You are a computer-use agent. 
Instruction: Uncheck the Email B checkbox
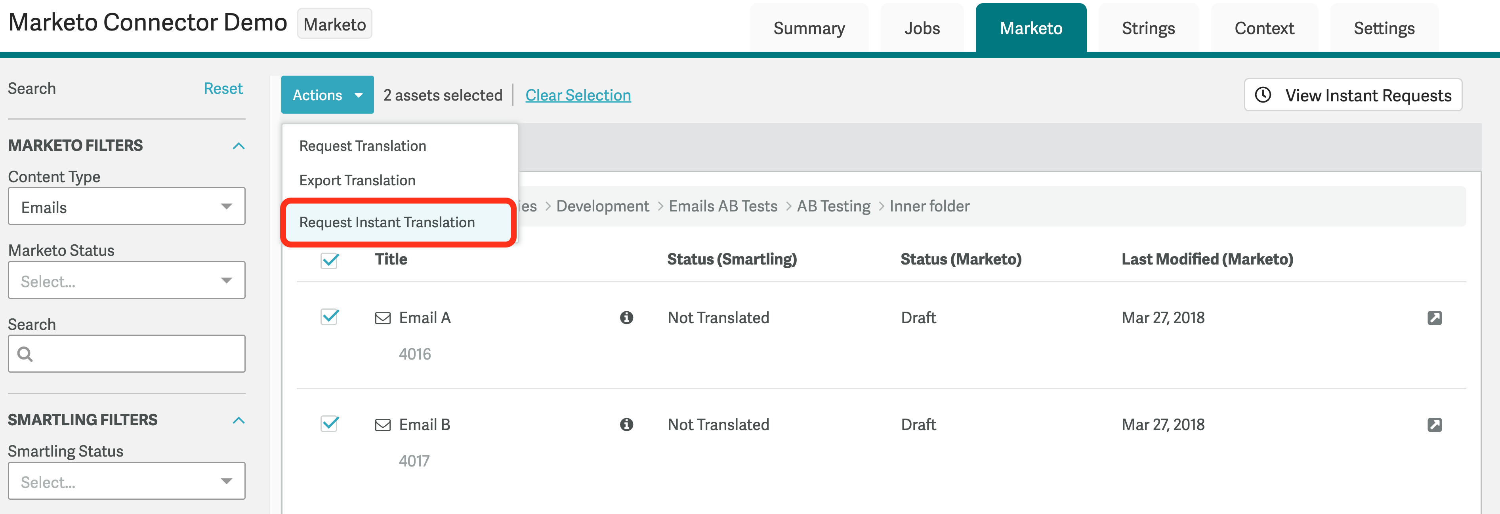(330, 424)
